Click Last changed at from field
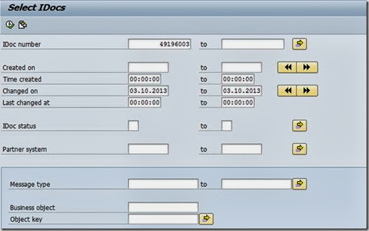 (145, 103)
